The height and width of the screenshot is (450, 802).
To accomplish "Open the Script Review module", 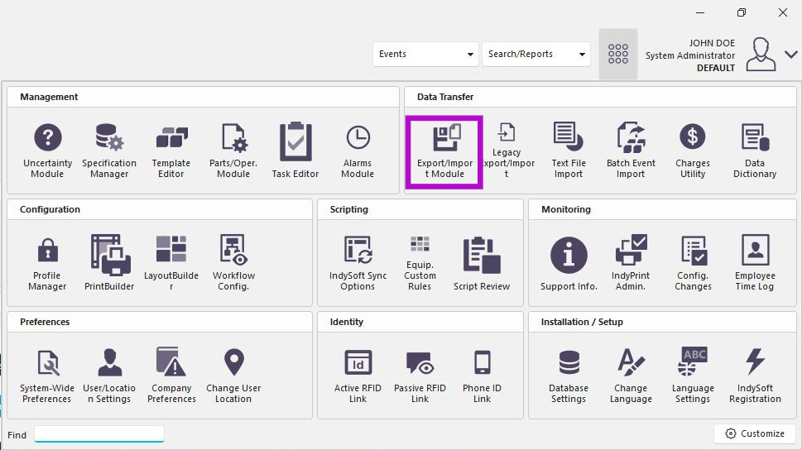I will click(482, 262).
